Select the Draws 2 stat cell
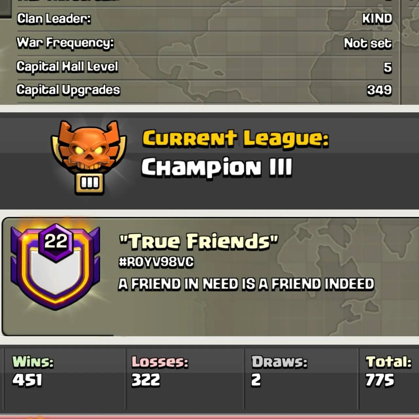419x419 pixels. (x=301, y=378)
